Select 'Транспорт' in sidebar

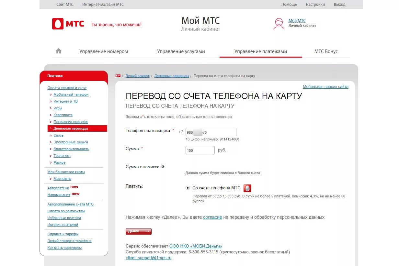pyautogui.click(x=62, y=156)
